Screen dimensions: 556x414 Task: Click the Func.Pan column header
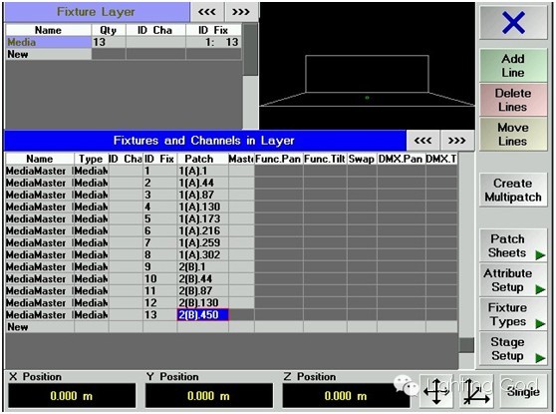279,159
